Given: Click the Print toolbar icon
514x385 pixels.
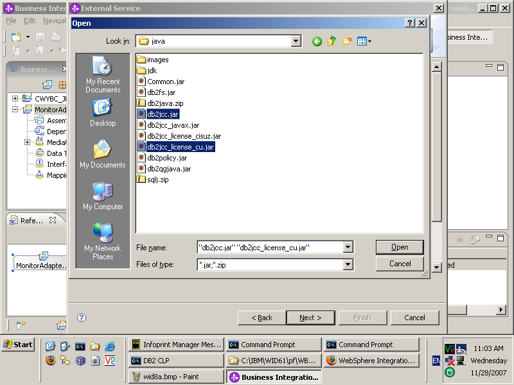Looking at the screenshot, I should pos(55,37).
